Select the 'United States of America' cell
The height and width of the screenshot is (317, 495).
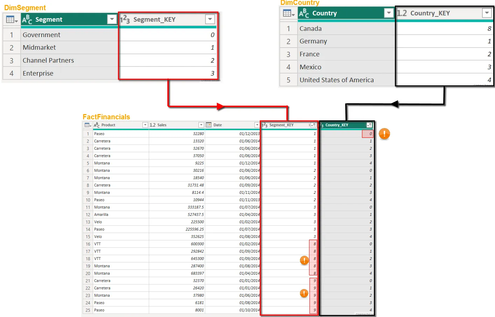pyautogui.click(x=336, y=80)
